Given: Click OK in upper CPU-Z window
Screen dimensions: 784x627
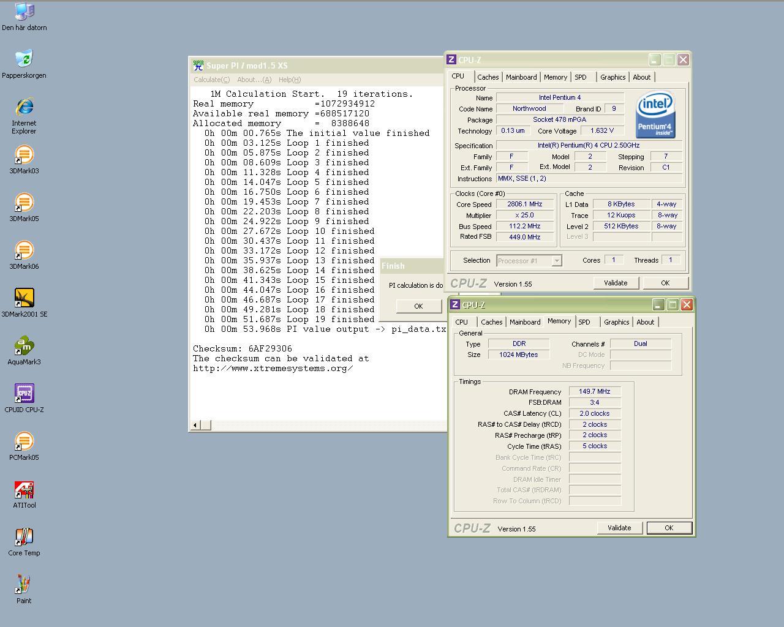Looking at the screenshot, I should [x=665, y=283].
